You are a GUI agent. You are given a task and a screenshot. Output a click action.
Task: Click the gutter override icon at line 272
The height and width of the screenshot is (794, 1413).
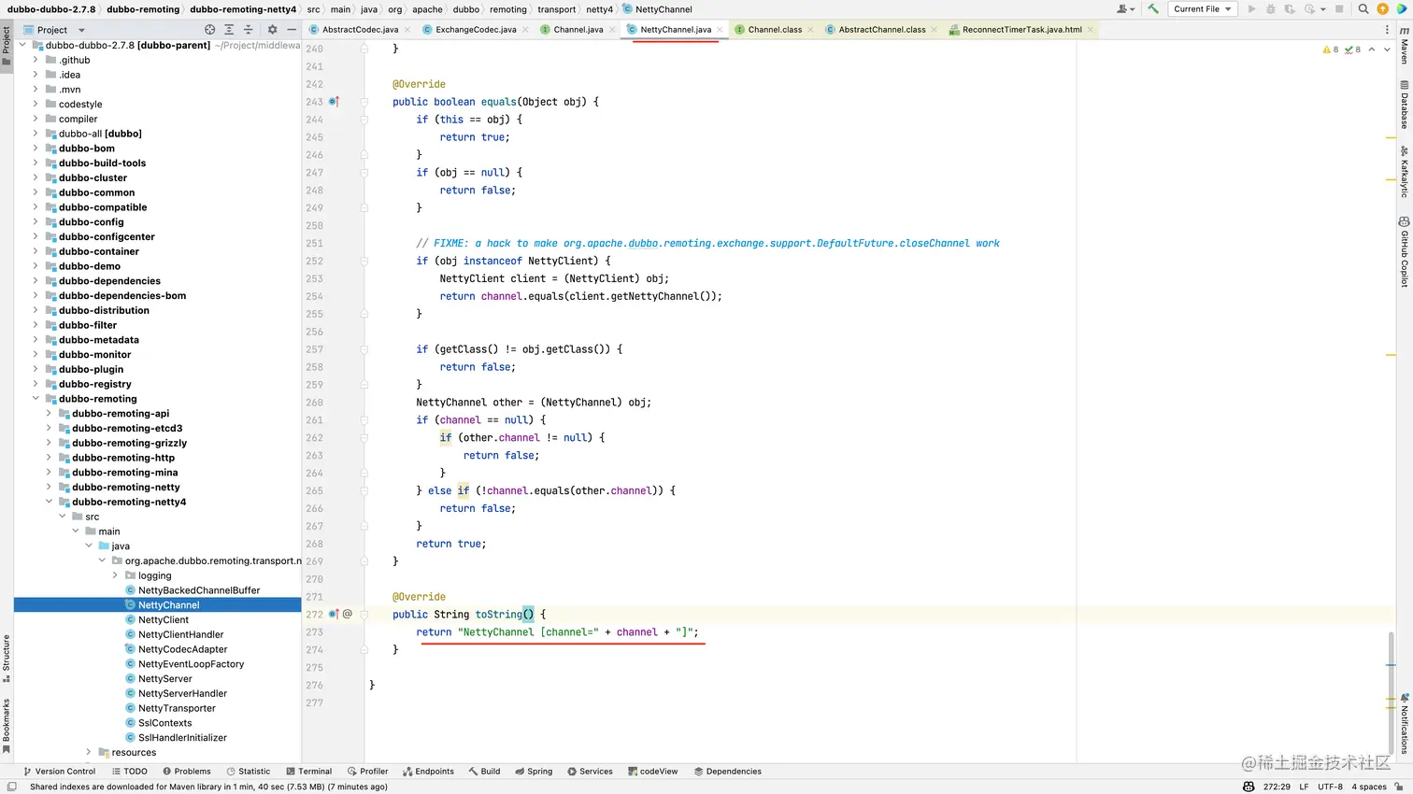(x=334, y=615)
